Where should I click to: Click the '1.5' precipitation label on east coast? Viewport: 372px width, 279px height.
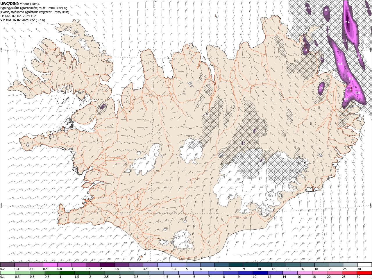[x=349, y=90]
